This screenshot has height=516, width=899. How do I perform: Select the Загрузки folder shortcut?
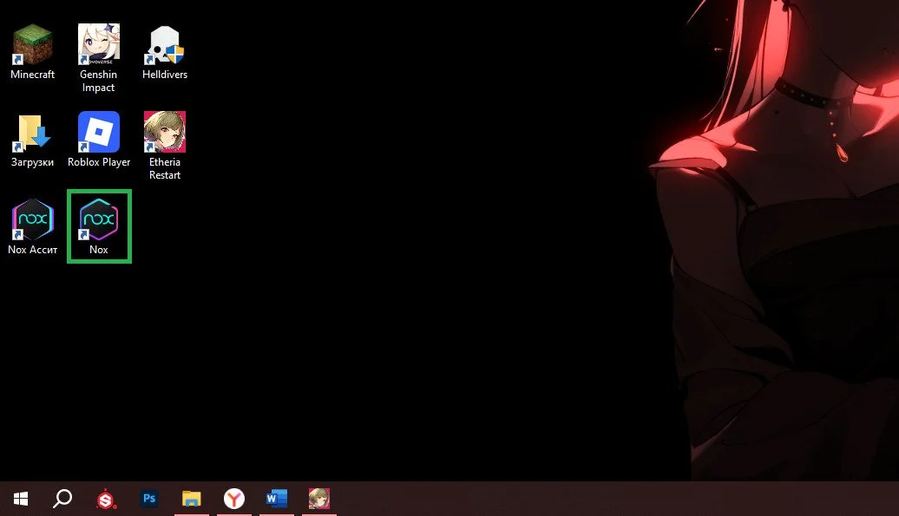pyautogui.click(x=33, y=140)
